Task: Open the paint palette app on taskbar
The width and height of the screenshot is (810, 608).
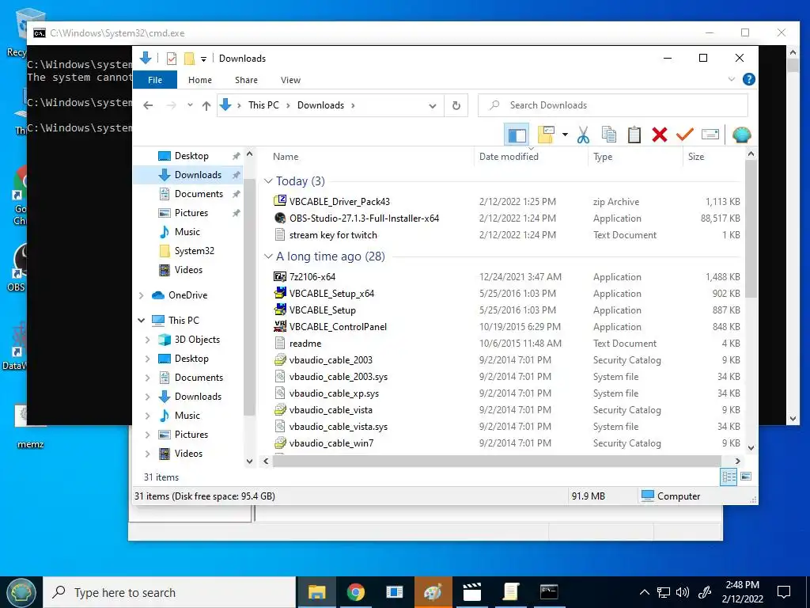Action: click(433, 592)
